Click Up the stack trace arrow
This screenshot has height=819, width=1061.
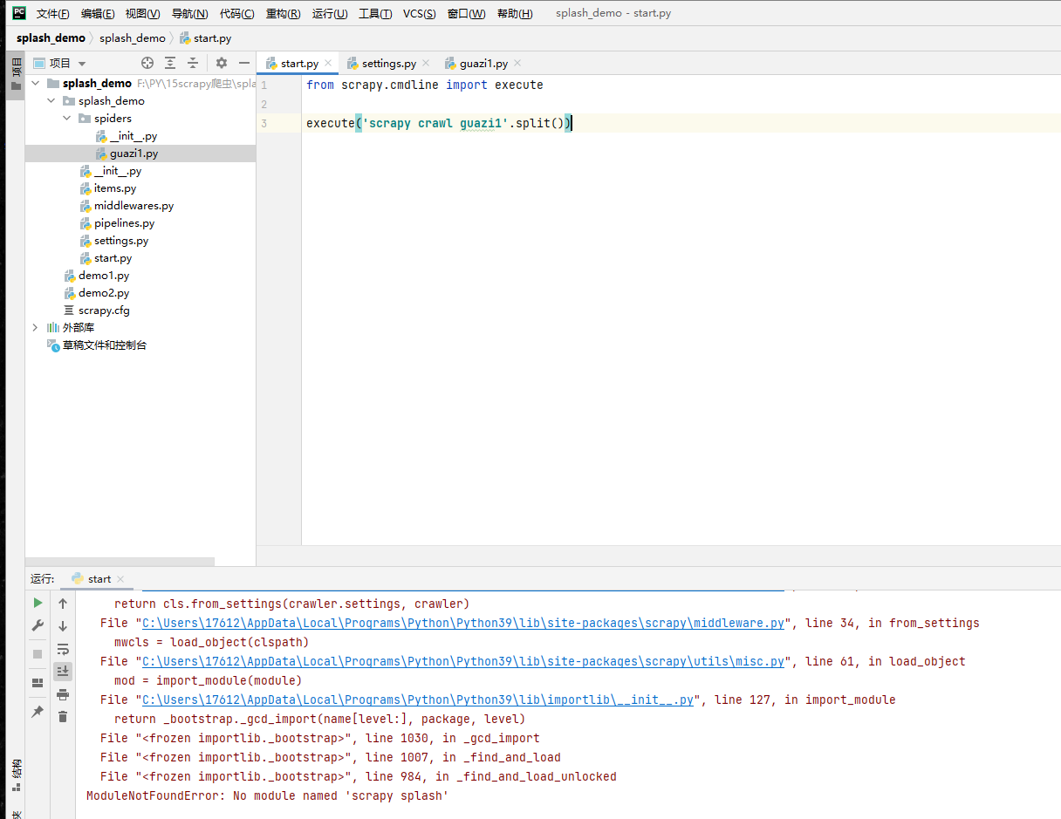point(63,604)
